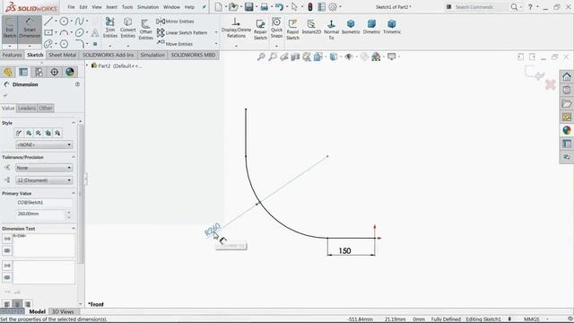Open Zoom to Fit in view toolbar
Viewport: 574px width, 323px height.
(x=261, y=57)
